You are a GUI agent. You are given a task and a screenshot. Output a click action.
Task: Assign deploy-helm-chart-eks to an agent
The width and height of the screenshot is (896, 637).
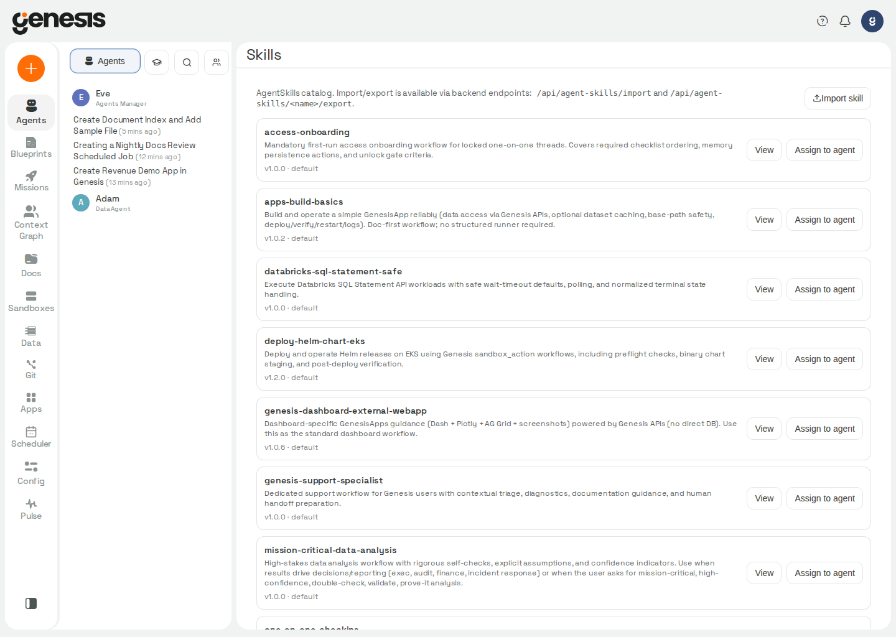point(824,359)
